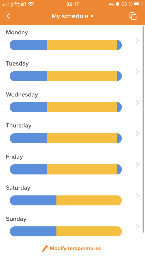Select the Saturday blue eco period
This screenshot has width=145, height=259.
click(x=33, y=200)
